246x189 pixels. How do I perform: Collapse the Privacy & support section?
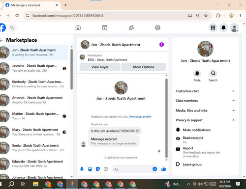point(206,120)
